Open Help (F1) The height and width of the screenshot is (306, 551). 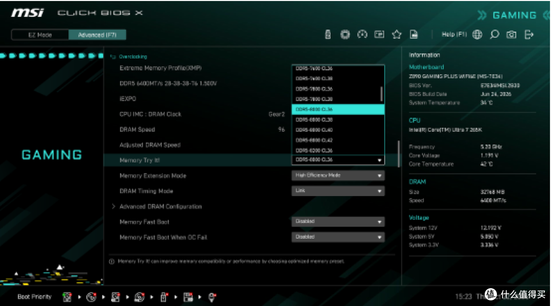point(454,34)
